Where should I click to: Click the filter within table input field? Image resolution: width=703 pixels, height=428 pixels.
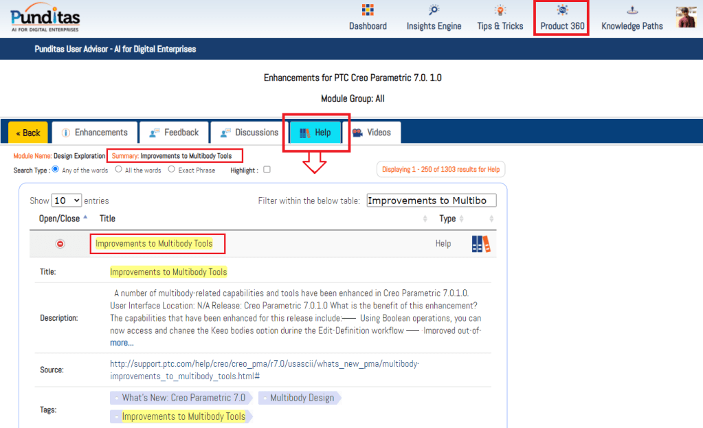(431, 201)
